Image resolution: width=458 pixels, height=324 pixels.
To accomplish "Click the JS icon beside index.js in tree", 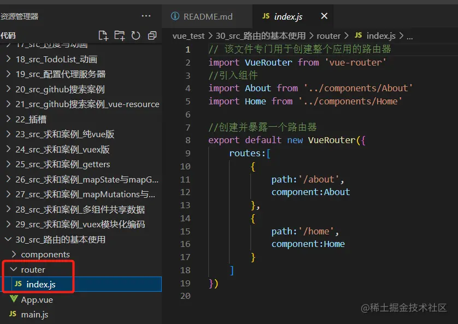I will pos(18,284).
